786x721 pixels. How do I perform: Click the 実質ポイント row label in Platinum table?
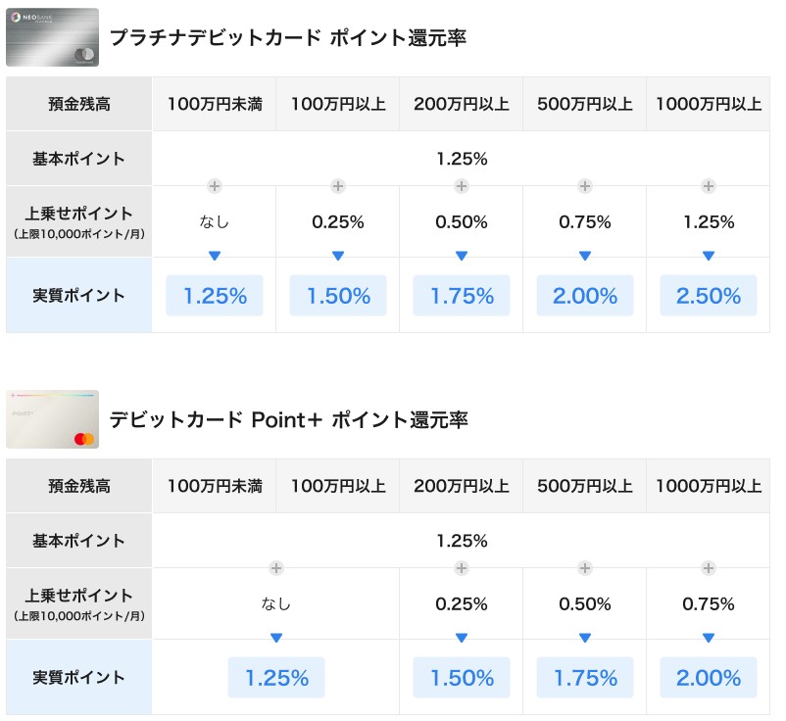(x=78, y=295)
